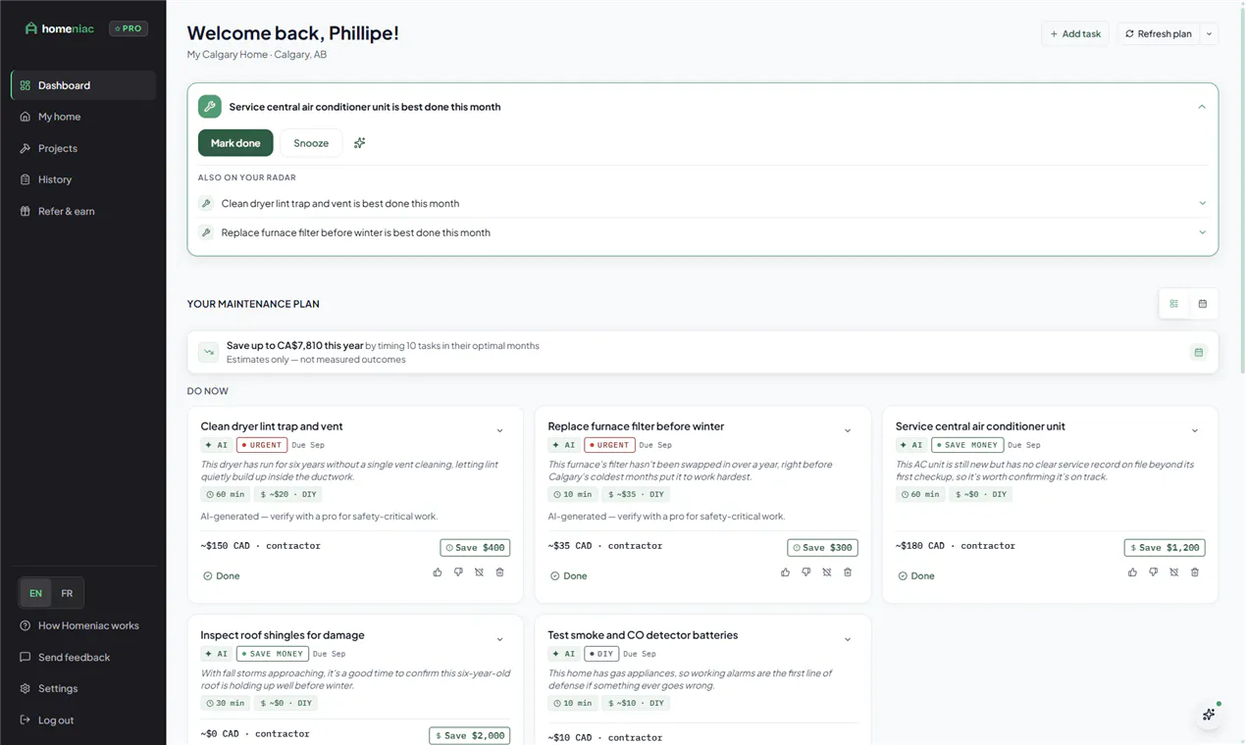Thumbs down the Clean dryer lint trap card

(458, 572)
